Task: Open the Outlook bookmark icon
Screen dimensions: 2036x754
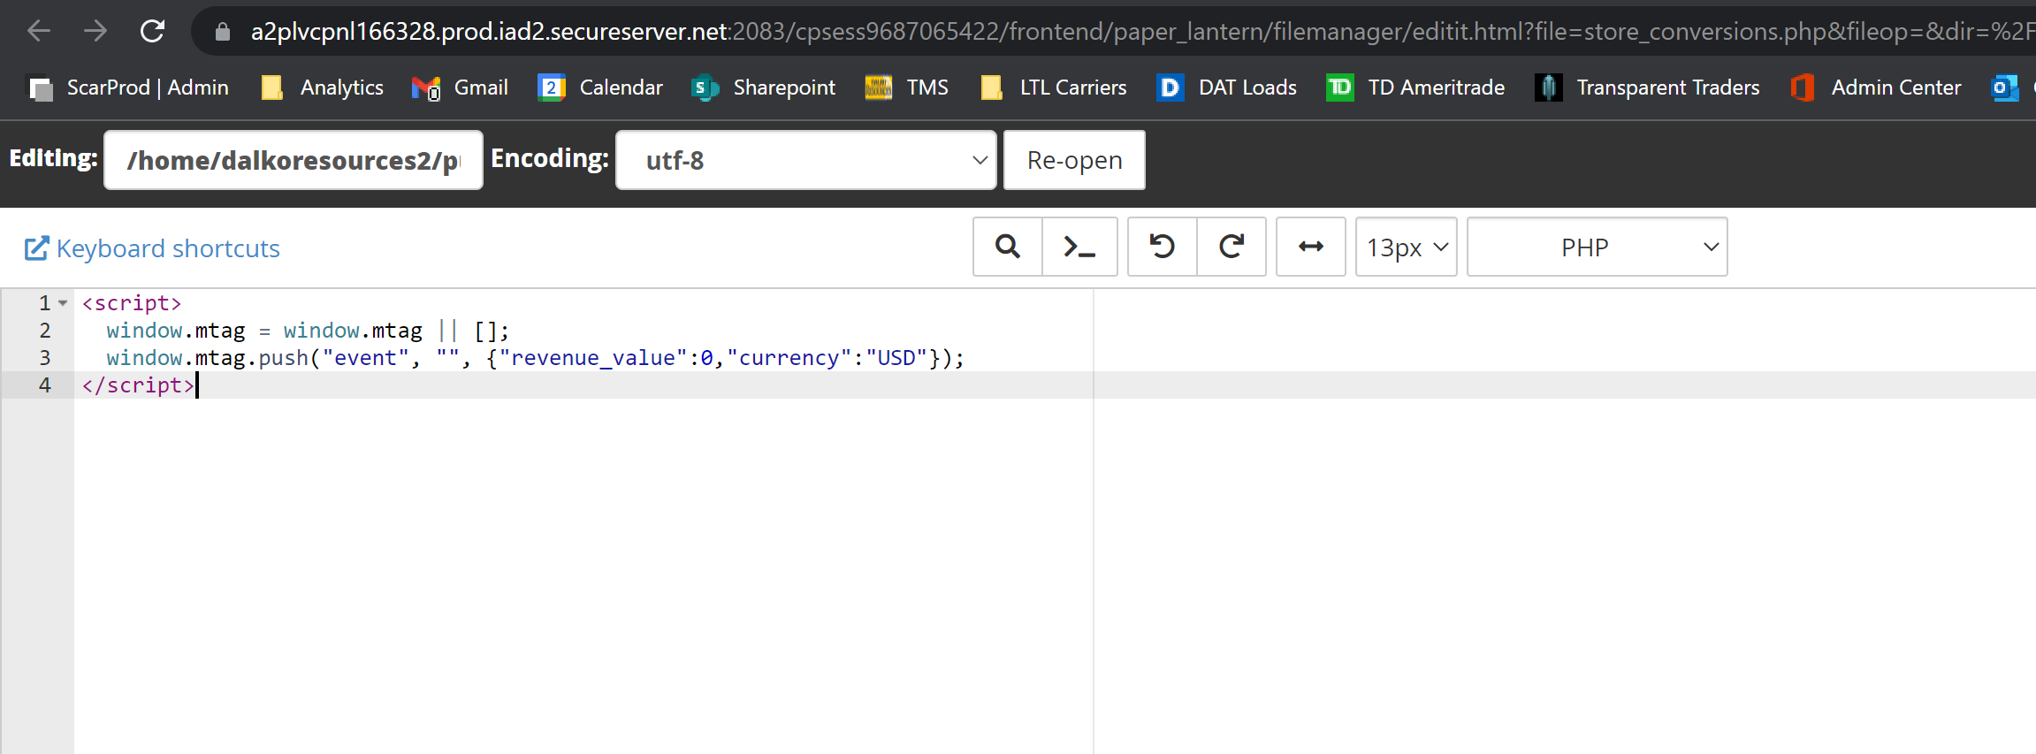Action: (x=2004, y=88)
